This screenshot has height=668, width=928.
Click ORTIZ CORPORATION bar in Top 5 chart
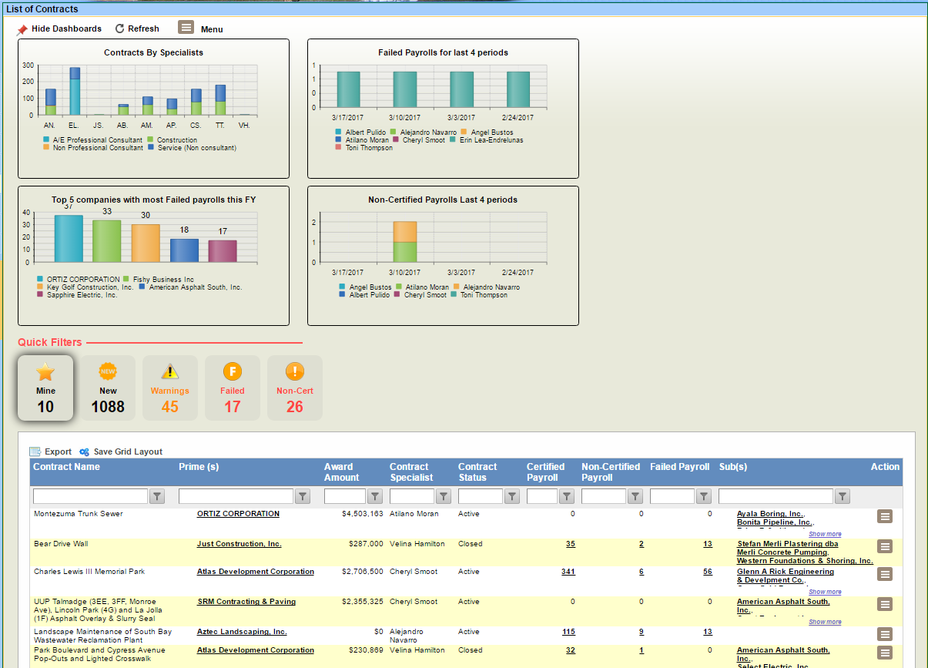[69, 239]
